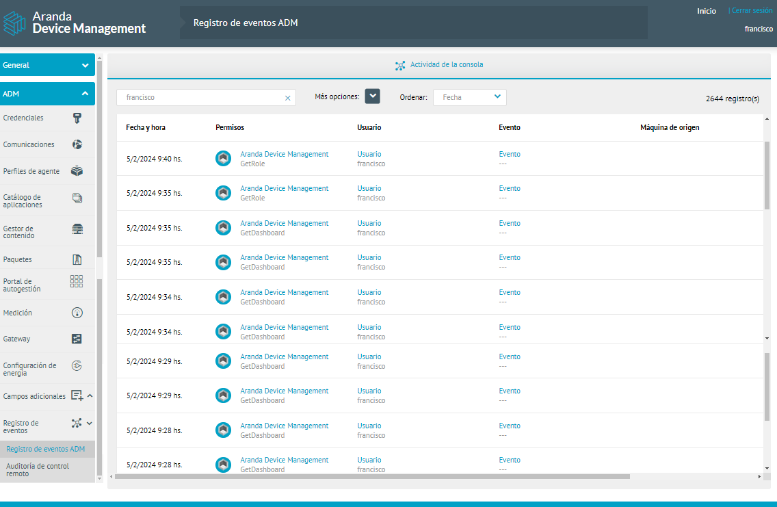Image resolution: width=777 pixels, height=507 pixels.
Task: Click Usuario link in 9:40 hs. row
Action: tap(369, 154)
